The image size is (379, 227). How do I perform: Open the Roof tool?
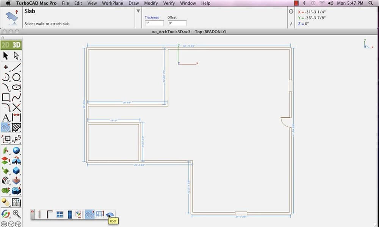(x=109, y=214)
